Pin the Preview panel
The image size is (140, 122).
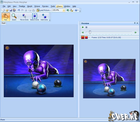point(135,23)
